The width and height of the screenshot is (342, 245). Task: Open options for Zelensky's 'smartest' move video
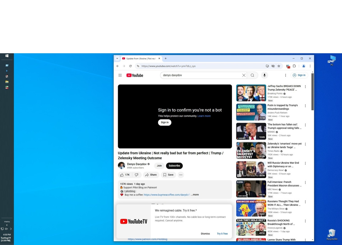pos(305,144)
